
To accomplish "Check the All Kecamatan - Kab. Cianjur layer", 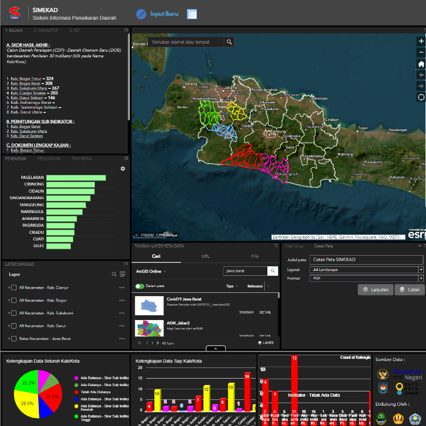I will pyautogui.click(x=14, y=288).
